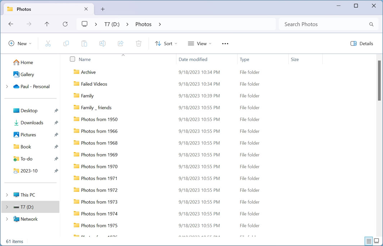Click T7 (D:) in the address breadcrumb
This screenshot has height=246, width=383.
tap(112, 24)
